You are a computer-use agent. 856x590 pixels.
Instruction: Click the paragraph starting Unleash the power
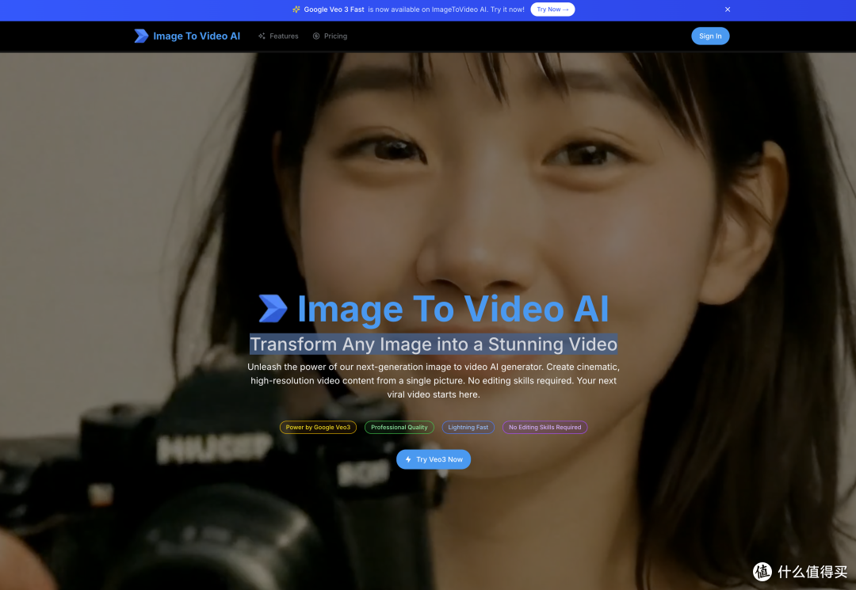pyautogui.click(x=434, y=381)
